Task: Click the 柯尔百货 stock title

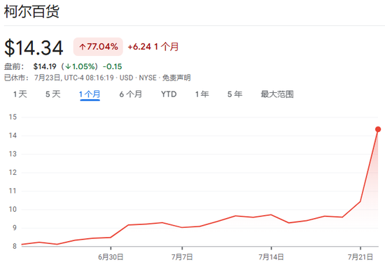Action: point(31,11)
